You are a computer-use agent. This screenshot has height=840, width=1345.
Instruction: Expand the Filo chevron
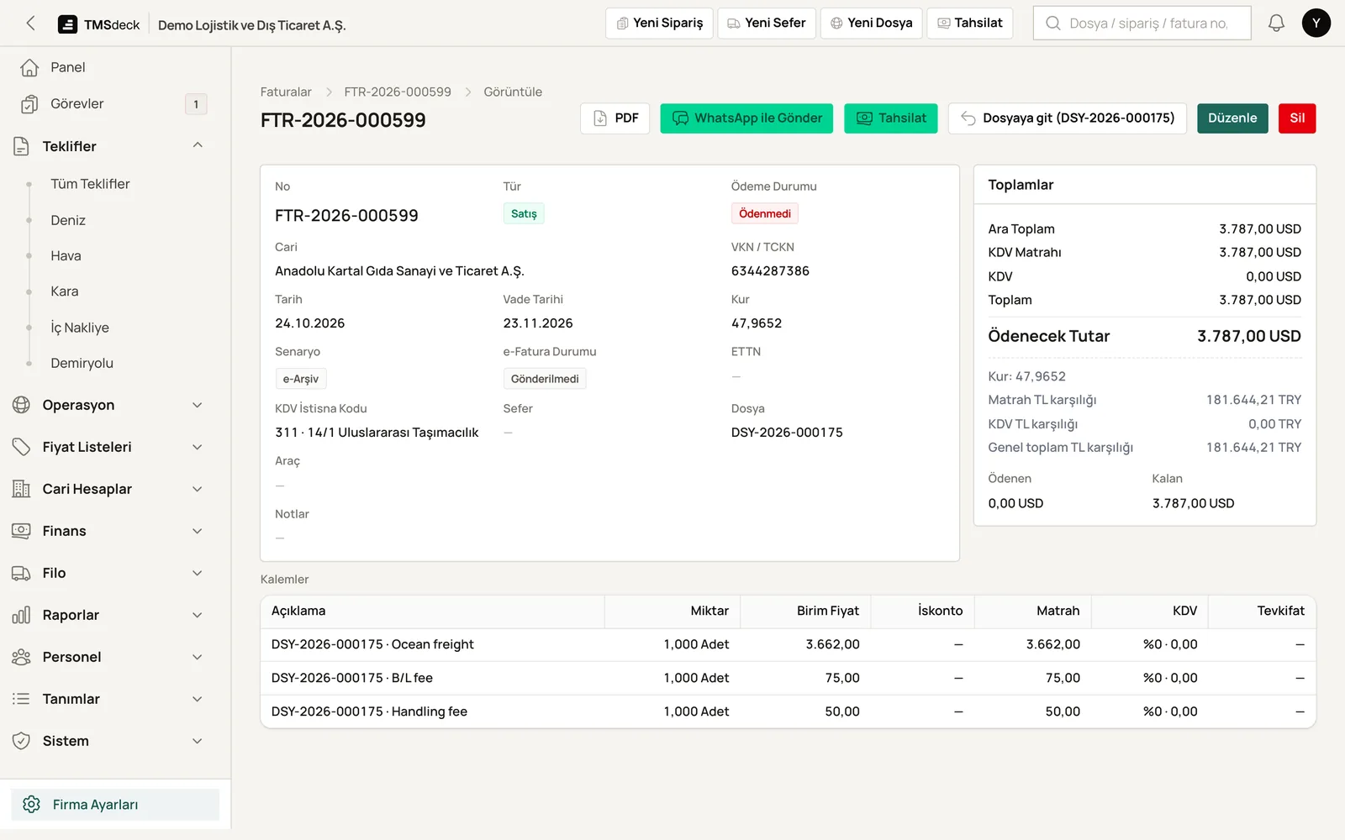198,573
